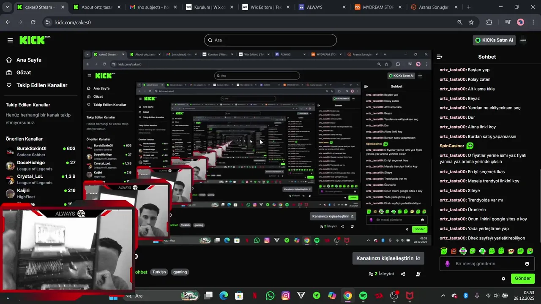The image size is (541, 304).
Task: Focus the Kick Ara search field
Action: click(270, 40)
